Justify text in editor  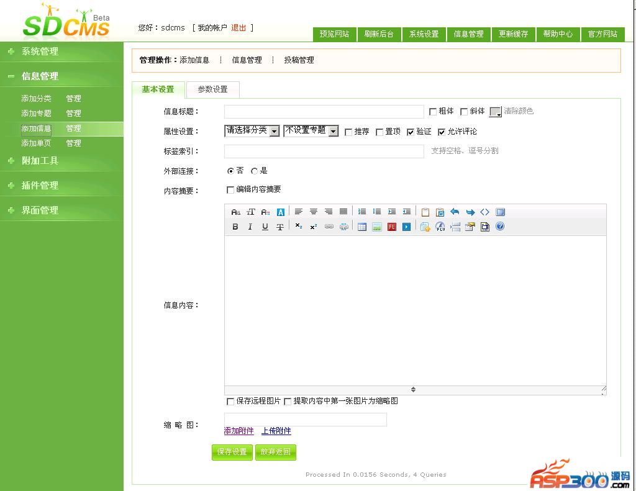[x=343, y=212]
